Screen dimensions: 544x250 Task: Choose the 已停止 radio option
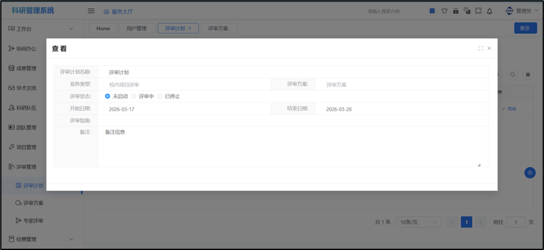coord(160,96)
